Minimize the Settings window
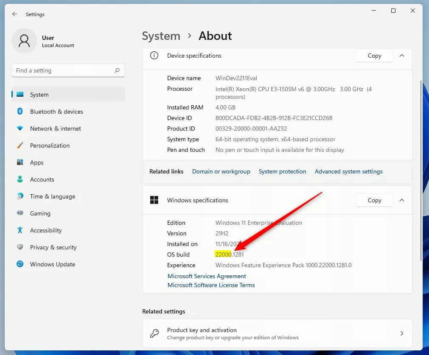Screen dimensions: 429x355 click(374, 11)
